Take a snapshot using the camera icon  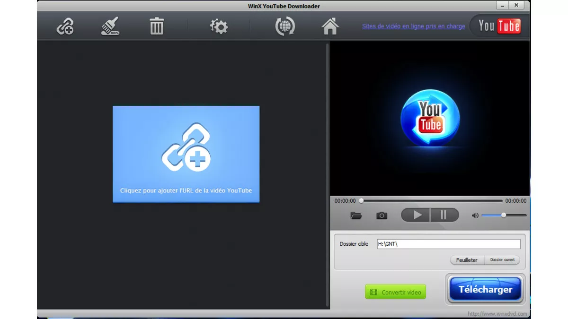tap(382, 216)
